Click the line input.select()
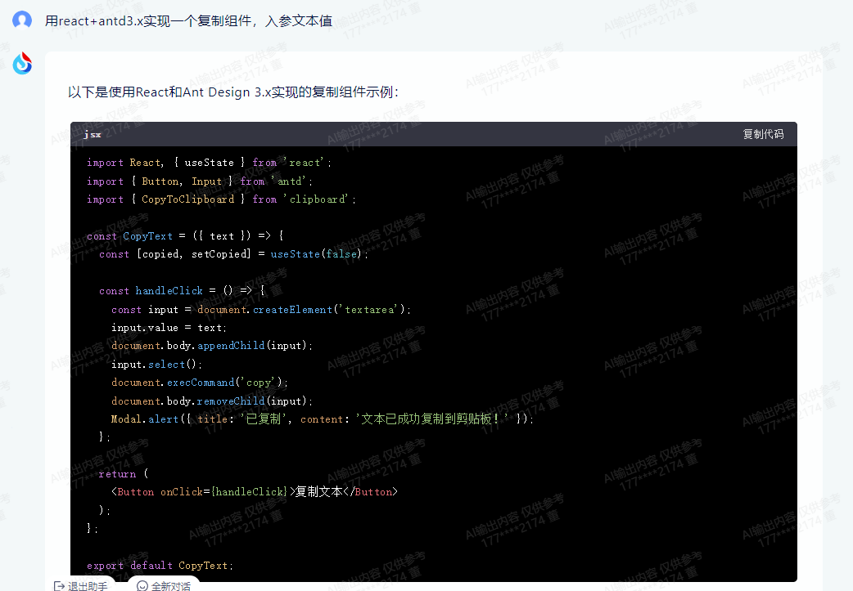This screenshot has width=853, height=591. [156, 364]
